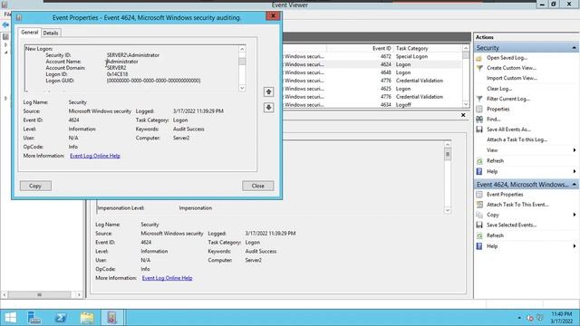
Task: Show next event with down arrow button
Action: tap(268, 108)
